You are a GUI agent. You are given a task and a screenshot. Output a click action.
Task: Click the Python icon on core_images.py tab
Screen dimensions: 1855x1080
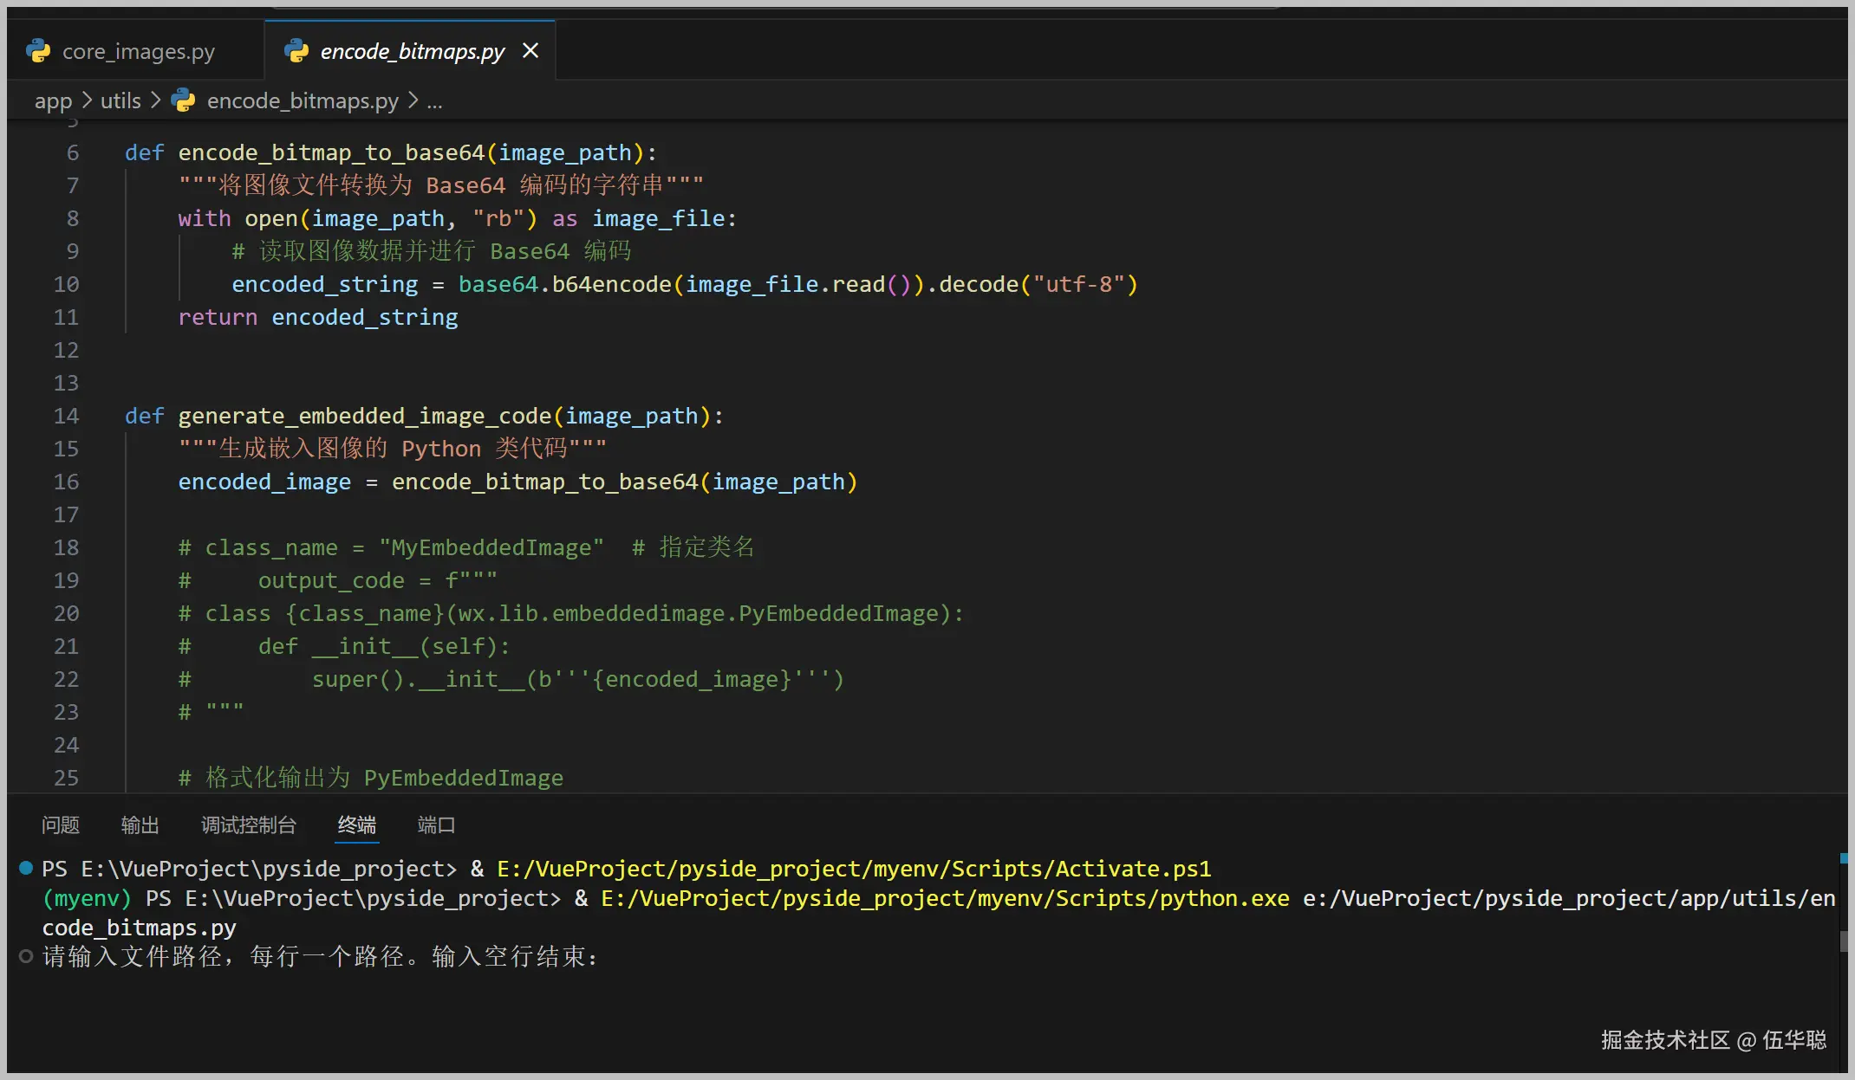point(38,51)
